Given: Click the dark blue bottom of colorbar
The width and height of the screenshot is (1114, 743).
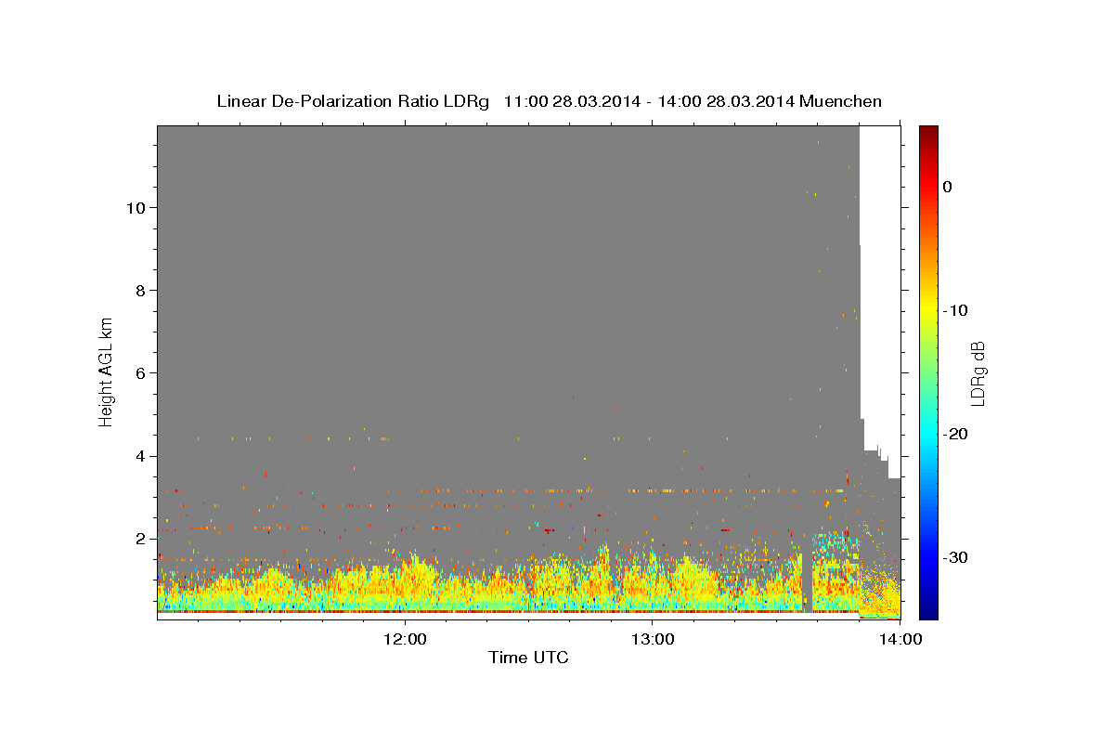Looking at the screenshot, I should 928,610.
